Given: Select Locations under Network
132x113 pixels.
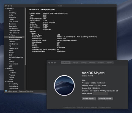Looking at the screenshot, I should coord(12,73).
